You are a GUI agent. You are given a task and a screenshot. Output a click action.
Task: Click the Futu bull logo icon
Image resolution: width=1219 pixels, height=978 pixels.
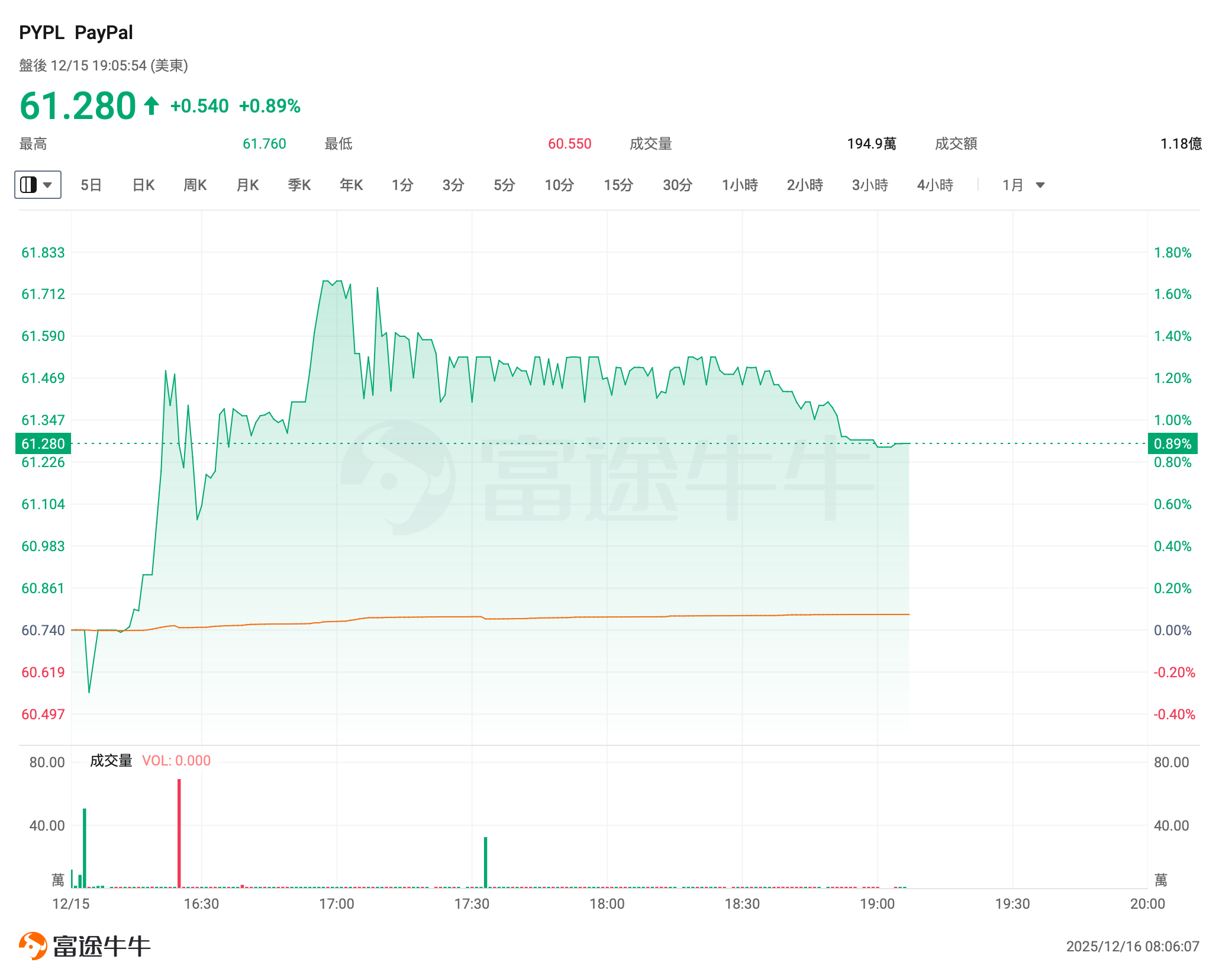(x=33, y=945)
